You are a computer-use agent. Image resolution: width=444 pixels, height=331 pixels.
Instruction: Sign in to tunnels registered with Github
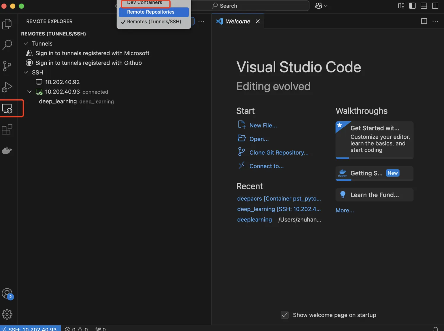click(89, 63)
